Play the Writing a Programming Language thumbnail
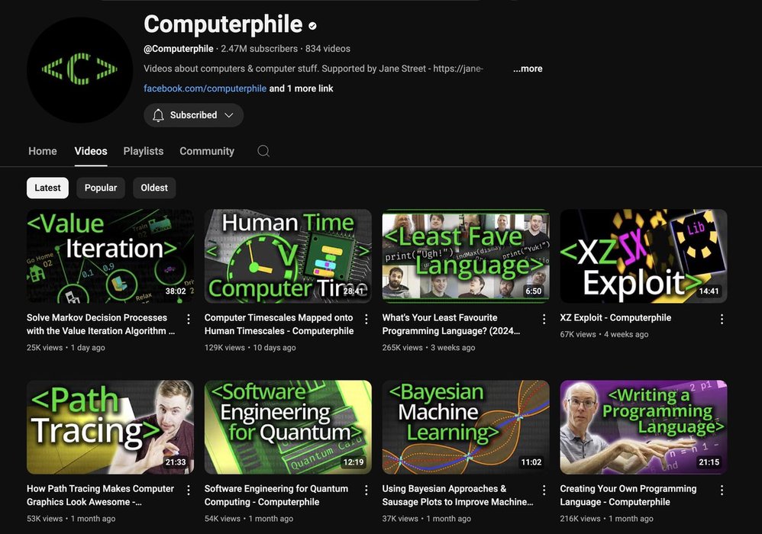Viewport: 762px width, 534px height. pos(644,427)
